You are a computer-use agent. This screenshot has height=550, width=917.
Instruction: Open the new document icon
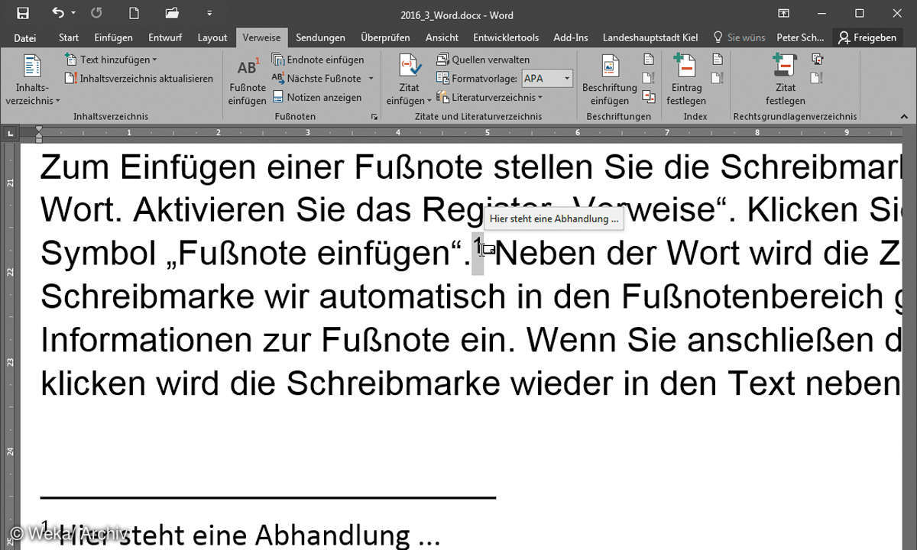[134, 14]
